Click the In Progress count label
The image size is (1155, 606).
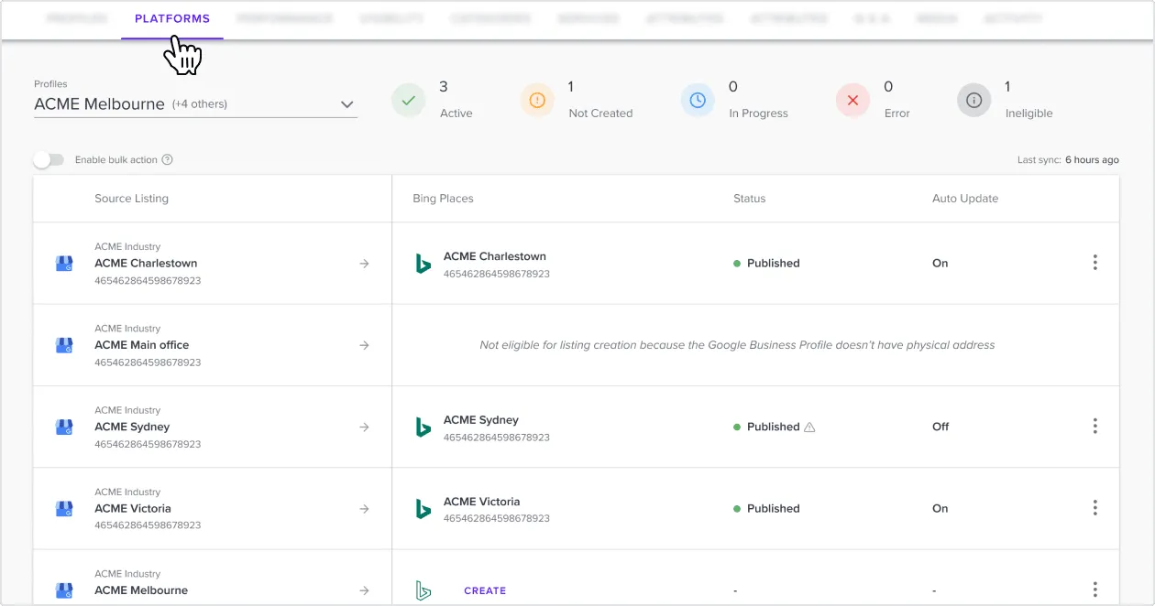click(758, 114)
